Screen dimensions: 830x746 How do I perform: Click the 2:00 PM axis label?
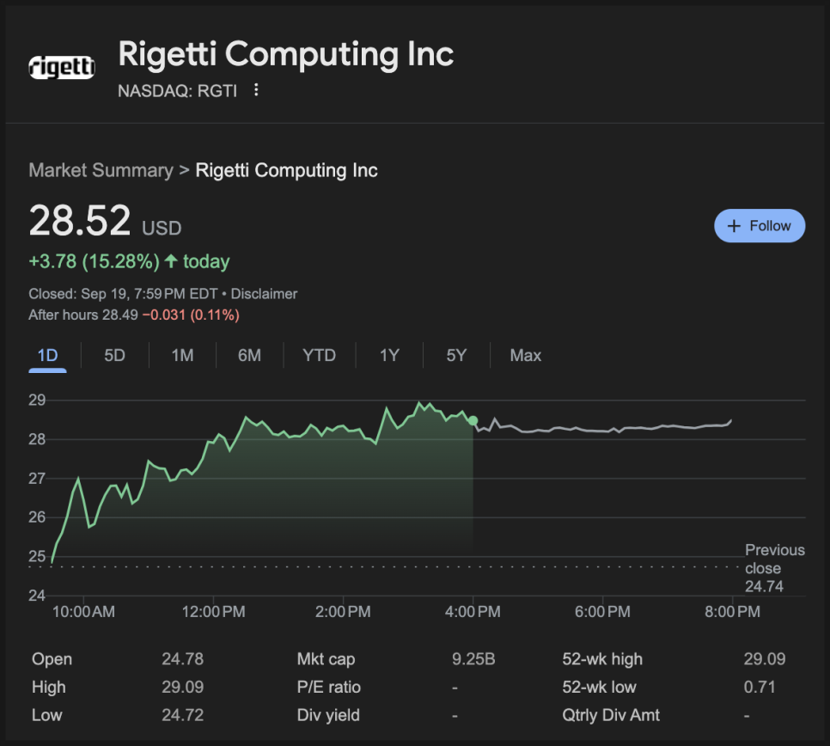[343, 612]
